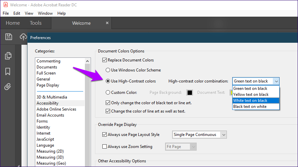Choose White text on black option
The height and width of the screenshot is (167, 298).
tap(256, 101)
